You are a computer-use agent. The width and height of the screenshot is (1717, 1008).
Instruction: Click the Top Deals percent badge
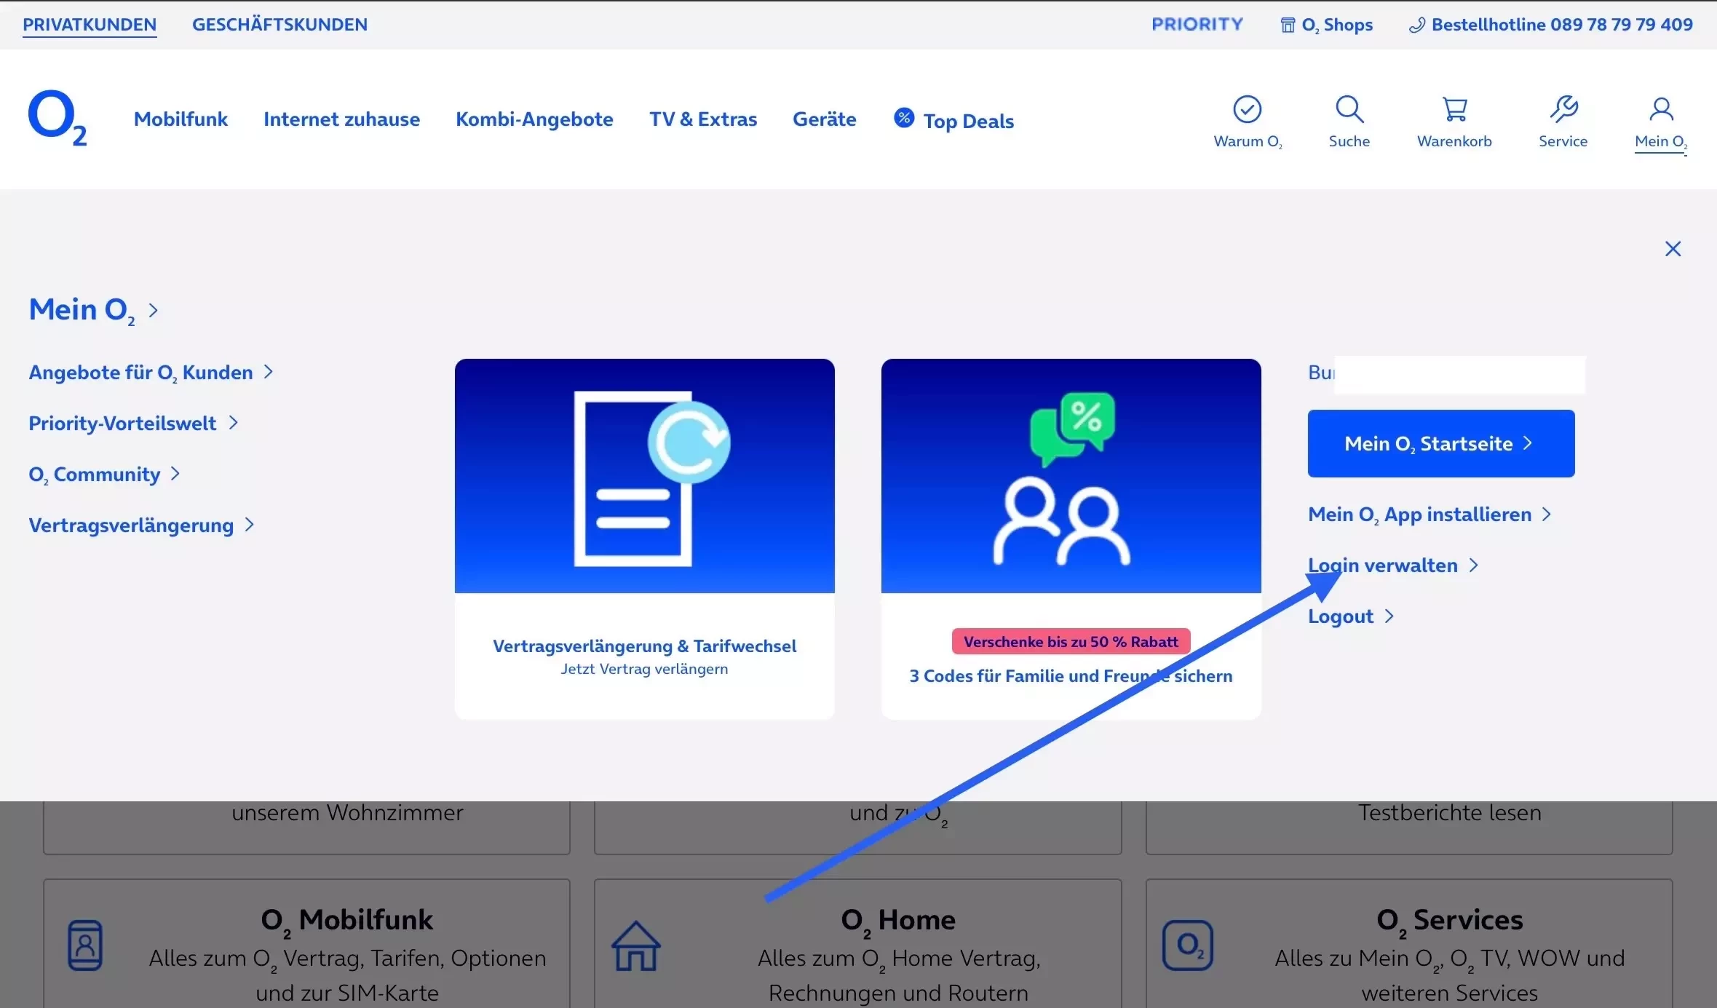point(904,118)
